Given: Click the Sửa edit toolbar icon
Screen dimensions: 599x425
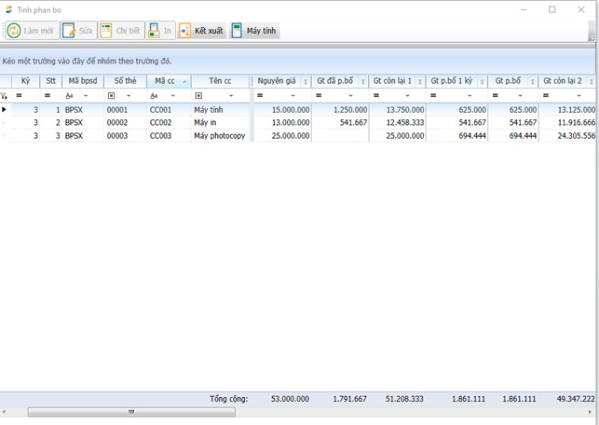Looking at the screenshot, I should [69, 31].
